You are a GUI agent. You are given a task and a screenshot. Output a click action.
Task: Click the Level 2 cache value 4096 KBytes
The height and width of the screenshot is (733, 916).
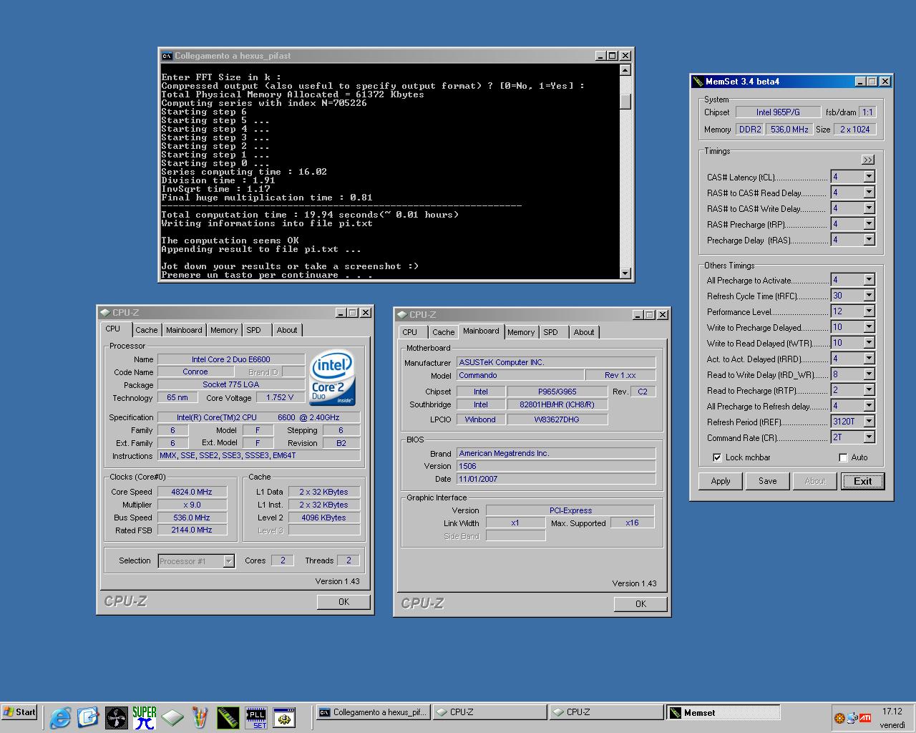pyautogui.click(x=323, y=518)
